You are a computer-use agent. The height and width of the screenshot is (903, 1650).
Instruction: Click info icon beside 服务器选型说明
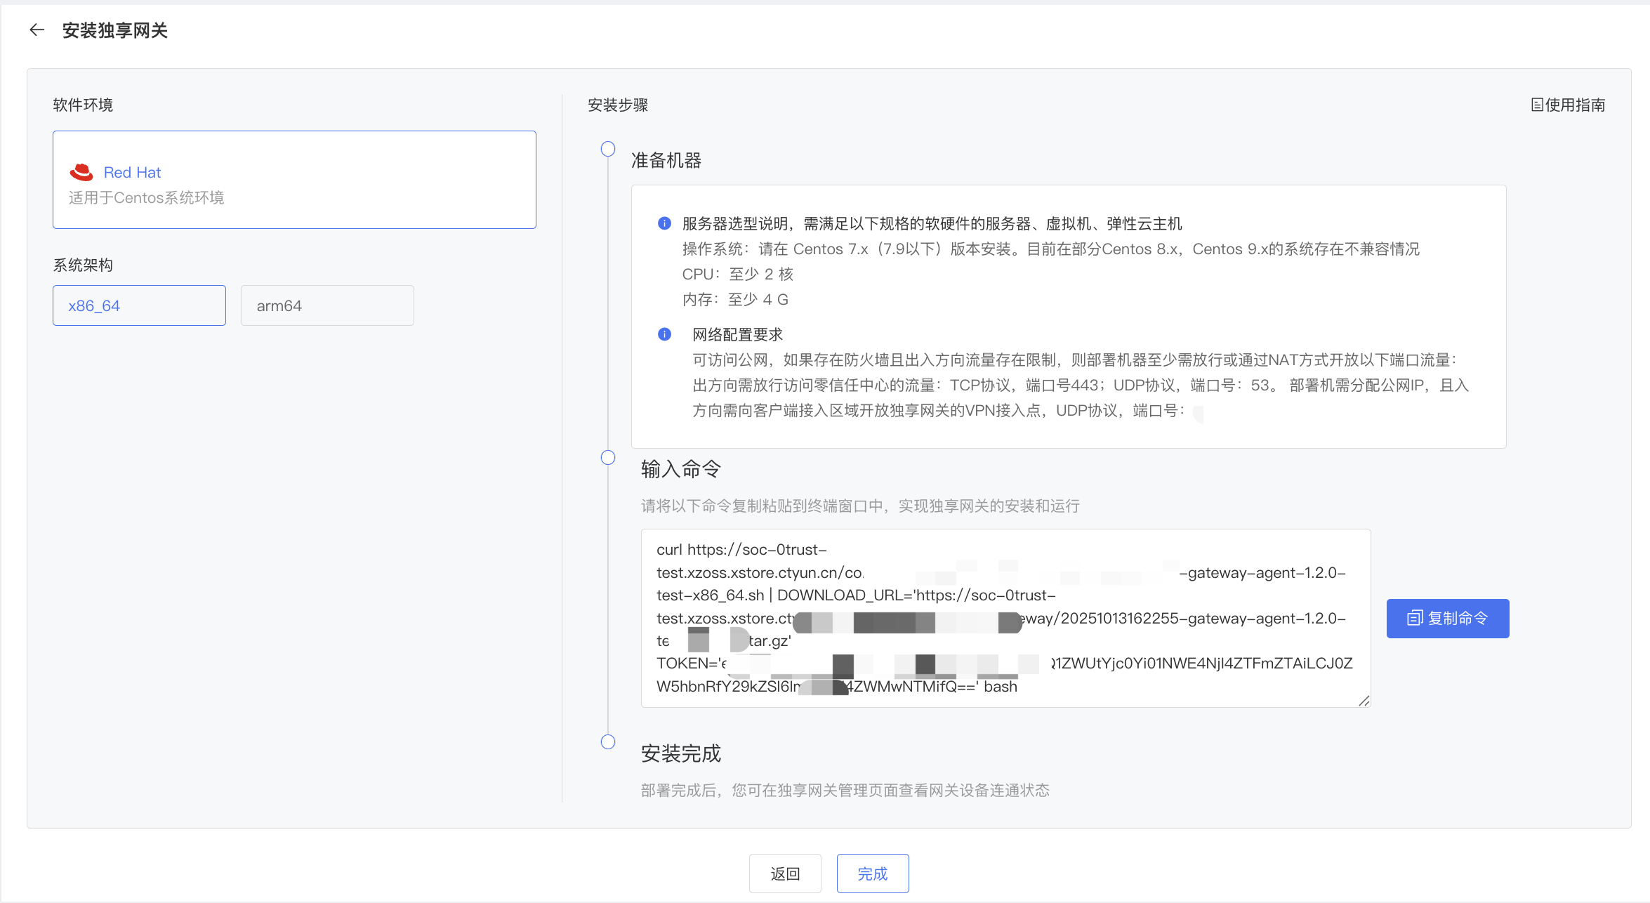coord(664,223)
